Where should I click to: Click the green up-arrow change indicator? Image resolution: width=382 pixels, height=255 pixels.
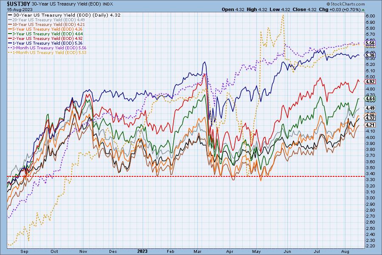363,10
